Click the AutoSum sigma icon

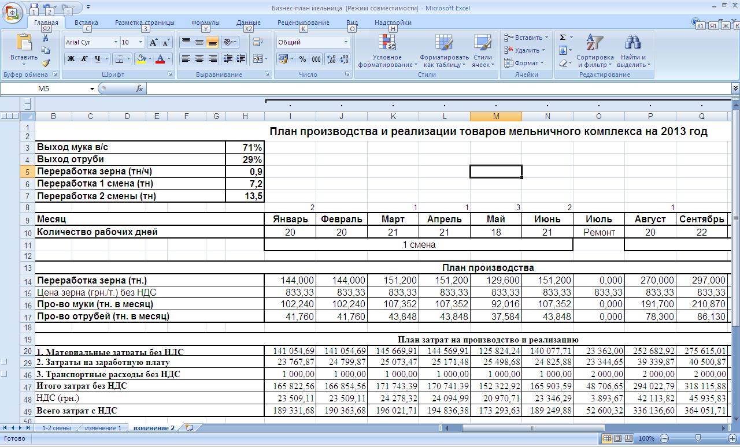click(x=563, y=38)
